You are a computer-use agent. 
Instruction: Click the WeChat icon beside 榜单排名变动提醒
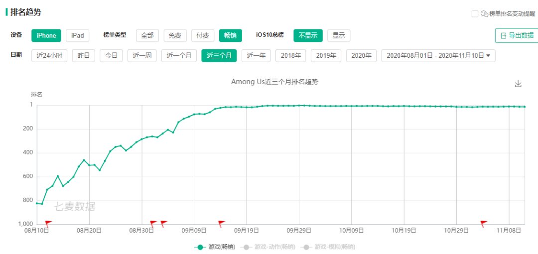[x=484, y=14]
